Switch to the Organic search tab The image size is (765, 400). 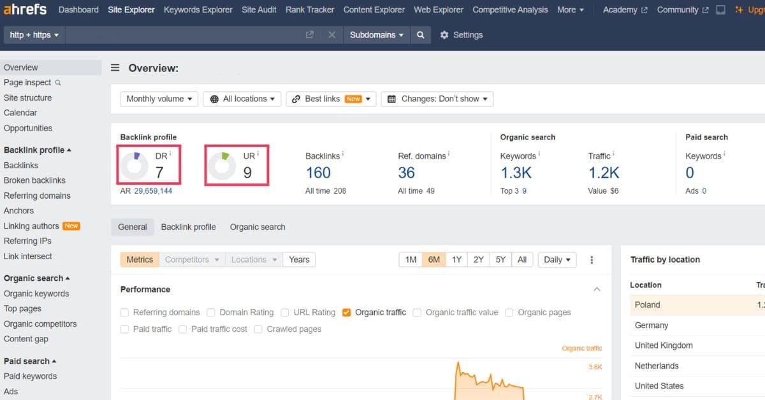(x=258, y=227)
